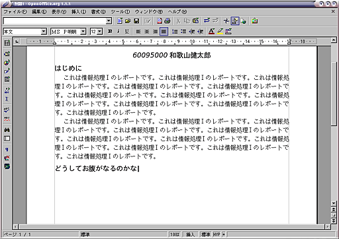Viewport: 339px width, 239px height.
Task: Set Justified alignment
Action: [164, 32]
